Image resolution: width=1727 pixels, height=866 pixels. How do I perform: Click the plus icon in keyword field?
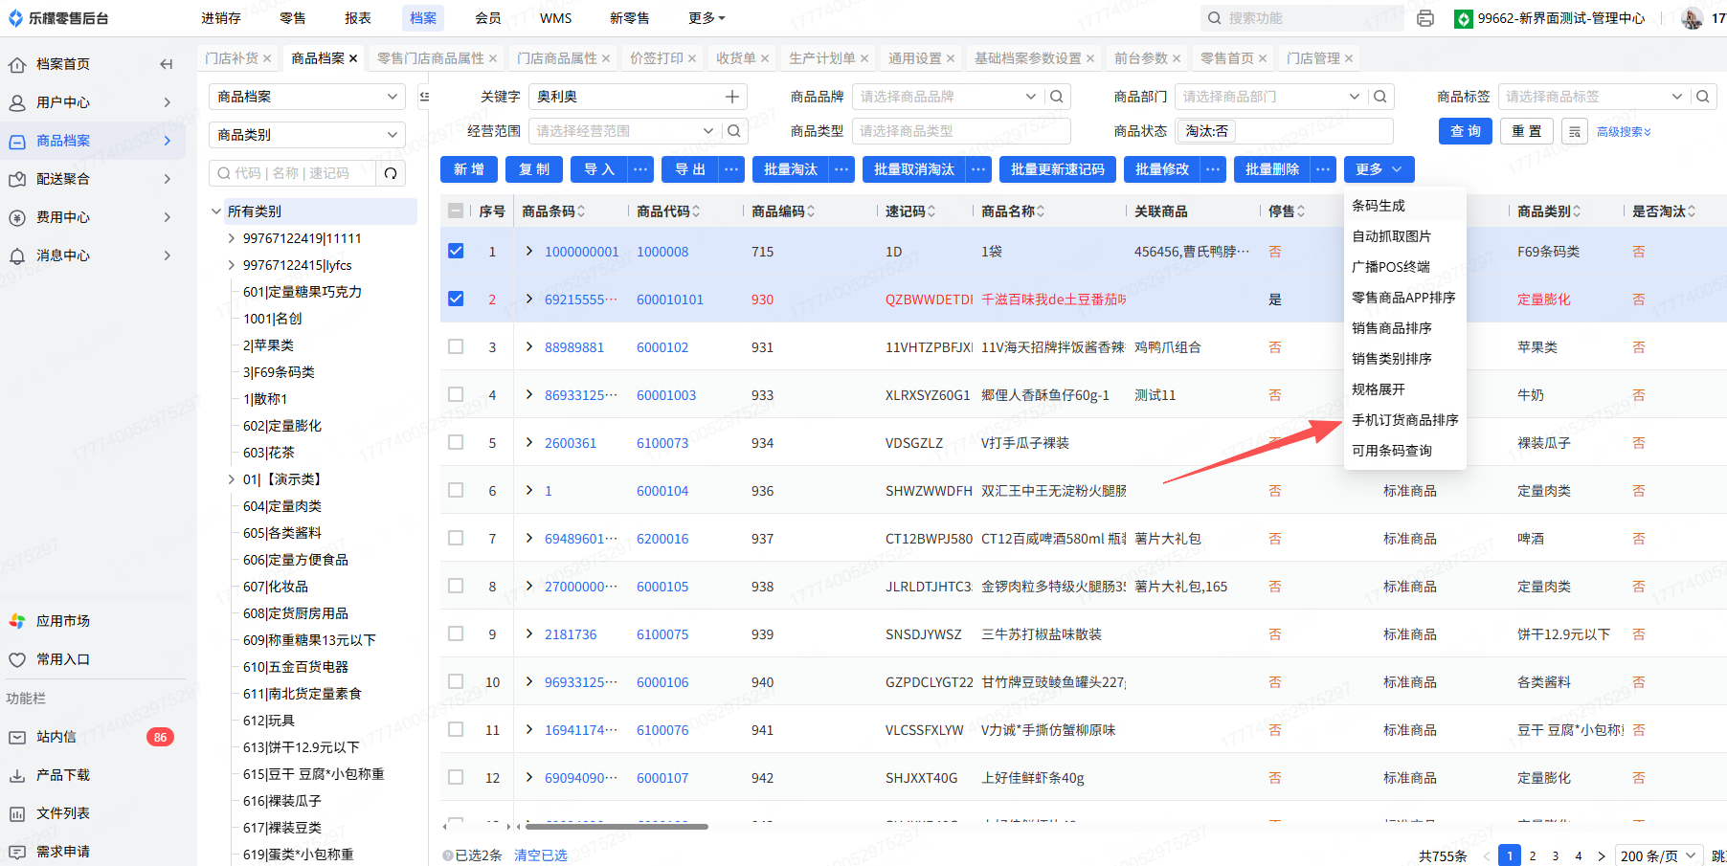point(731,97)
